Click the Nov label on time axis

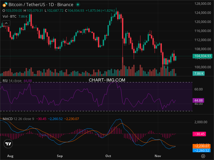click(x=158, y=156)
